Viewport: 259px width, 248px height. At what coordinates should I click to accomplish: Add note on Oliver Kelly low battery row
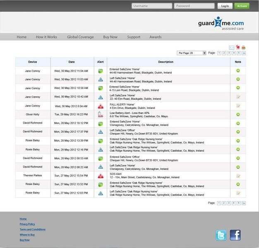[238, 114]
